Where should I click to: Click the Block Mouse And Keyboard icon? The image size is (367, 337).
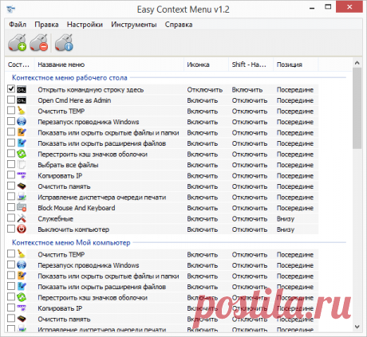(22, 208)
